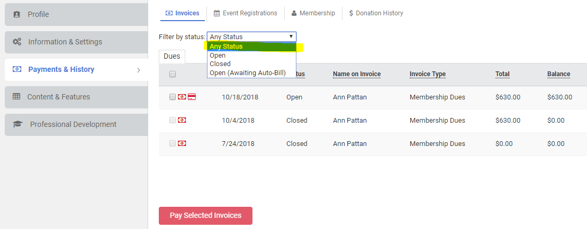Open the invoice icon for 7/24/2018
Image resolution: width=587 pixels, height=229 pixels.
click(x=182, y=144)
